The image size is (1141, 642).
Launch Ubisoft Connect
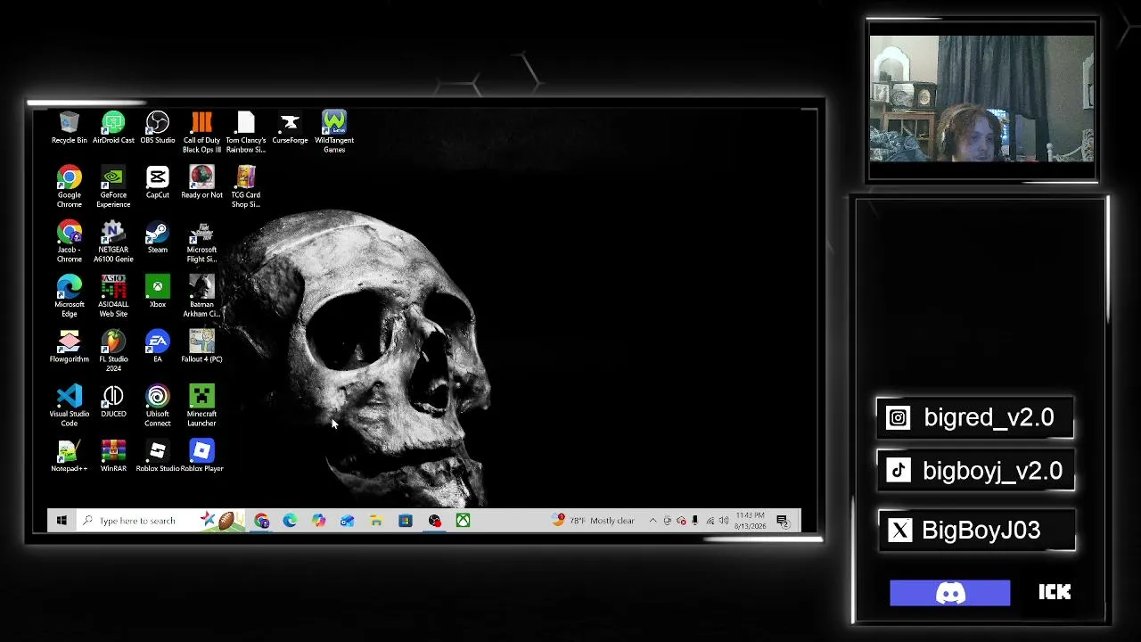158,405
